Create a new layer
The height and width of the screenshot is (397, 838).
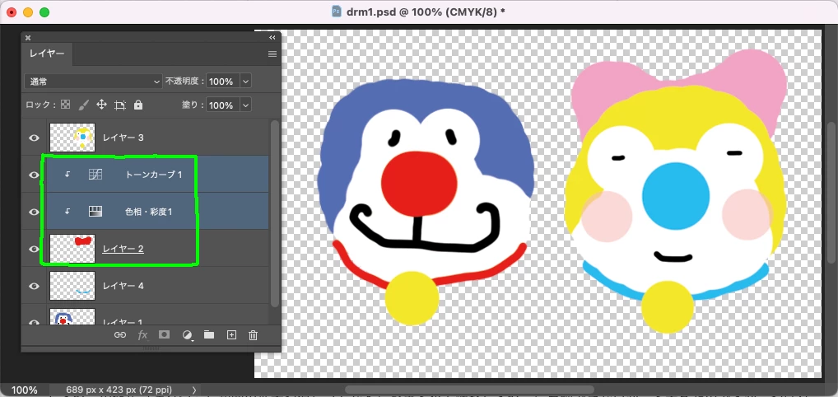(231, 335)
